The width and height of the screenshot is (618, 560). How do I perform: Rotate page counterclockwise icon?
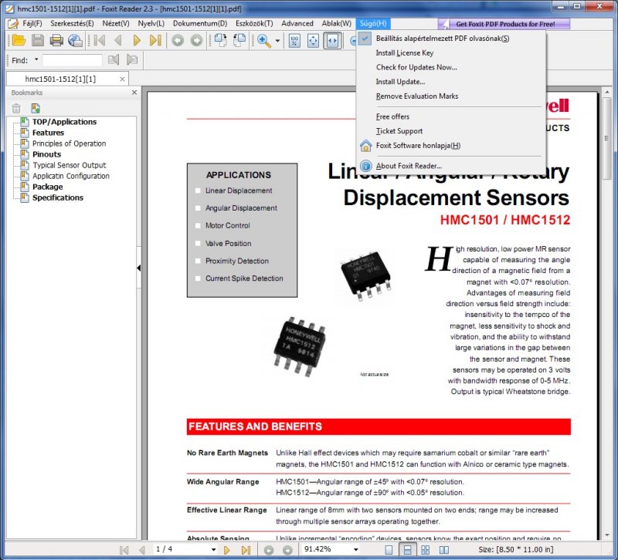(x=239, y=41)
